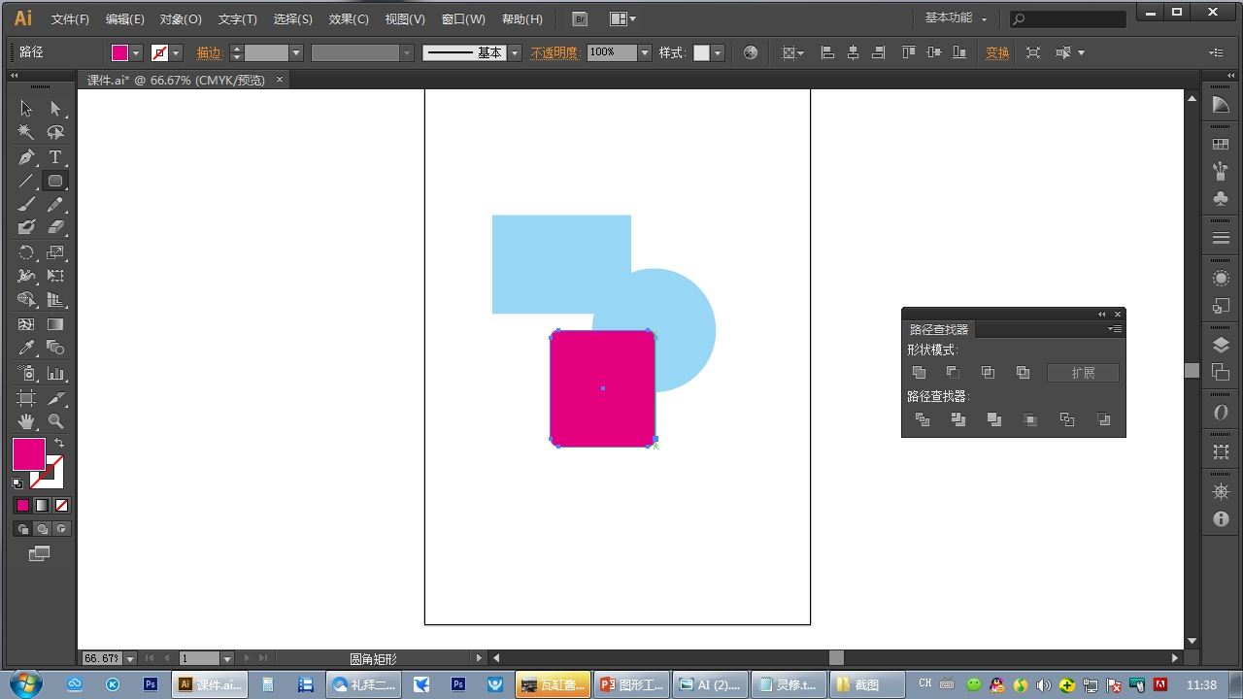Choose the Magic Wand tool
Image resolution: width=1243 pixels, height=699 pixels.
[26, 133]
